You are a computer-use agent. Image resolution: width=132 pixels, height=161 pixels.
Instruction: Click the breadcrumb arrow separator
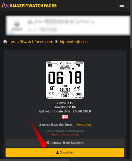pyautogui.click(x=57, y=42)
